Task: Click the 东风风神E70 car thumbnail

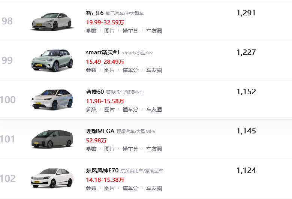Action: [51, 178]
